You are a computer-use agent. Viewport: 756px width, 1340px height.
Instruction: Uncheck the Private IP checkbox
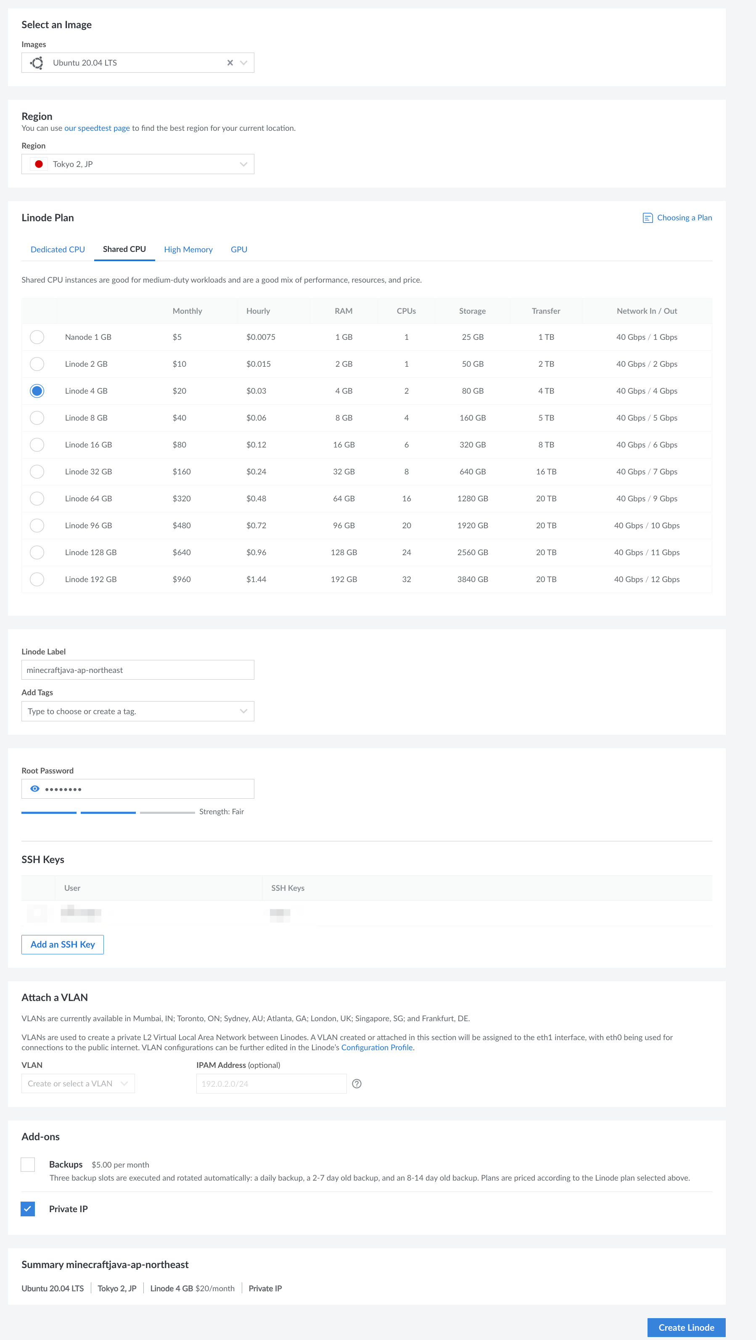pyautogui.click(x=28, y=1209)
